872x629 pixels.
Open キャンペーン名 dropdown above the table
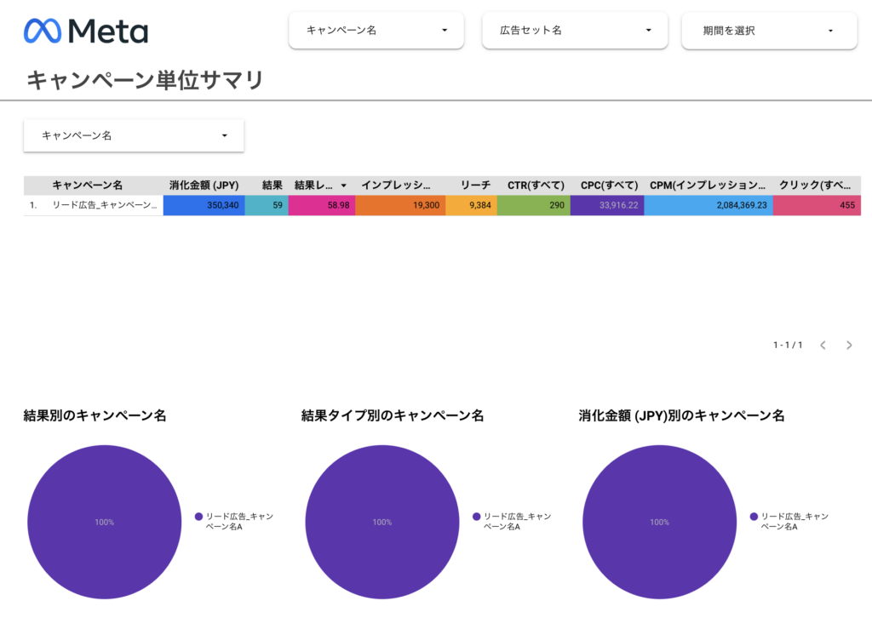click(x=134, y=135)
